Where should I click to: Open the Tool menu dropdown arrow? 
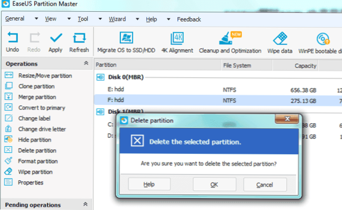tap(100, 19)
